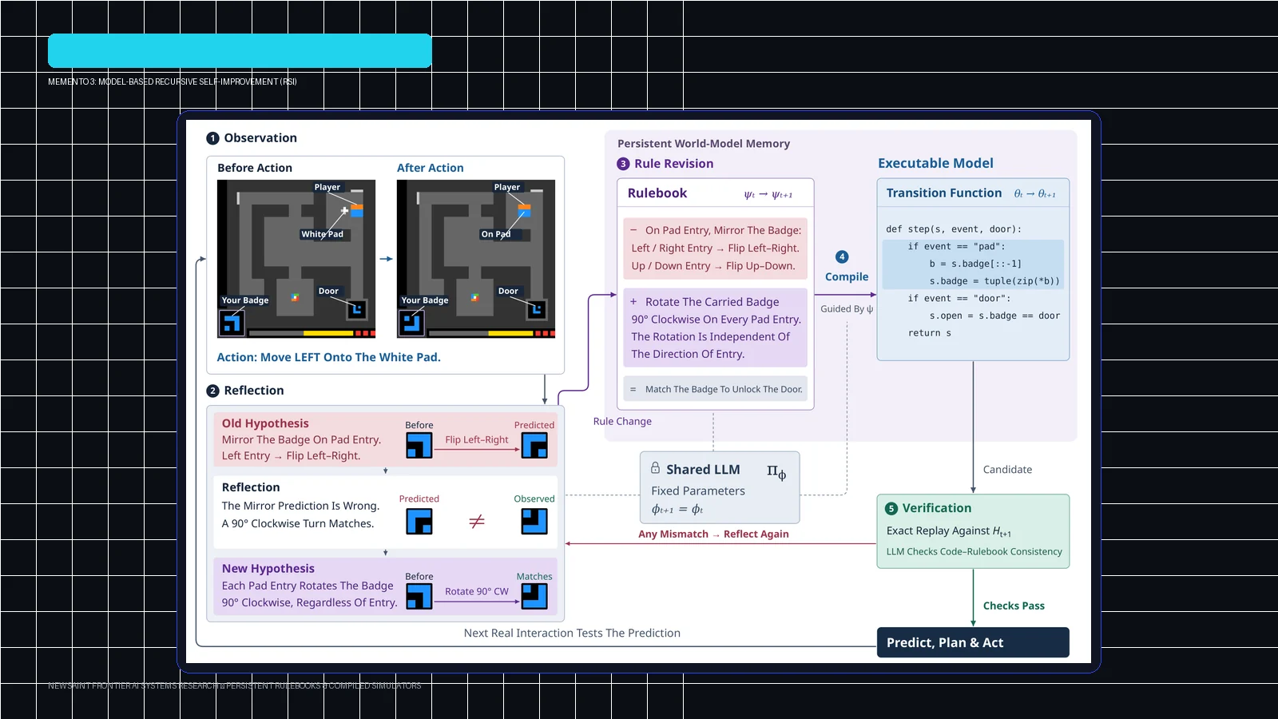Click the Compile label
1278x719 pixels.
(x=847, y=276)
